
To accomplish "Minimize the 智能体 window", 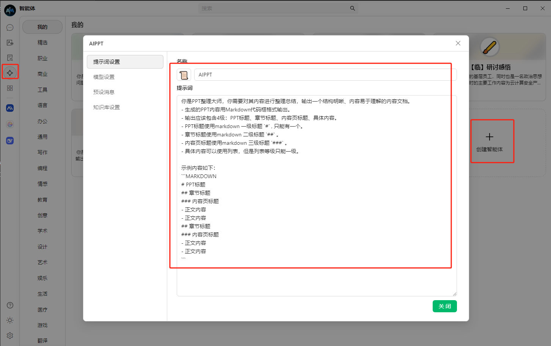I will [508, 8].
